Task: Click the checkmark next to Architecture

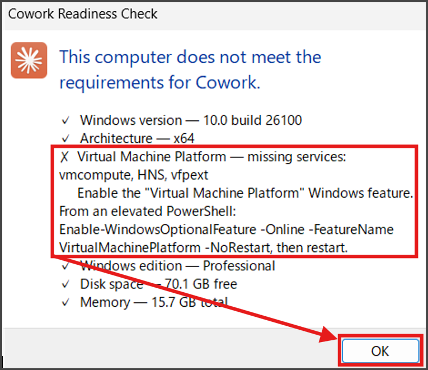Action: (66, 138)
